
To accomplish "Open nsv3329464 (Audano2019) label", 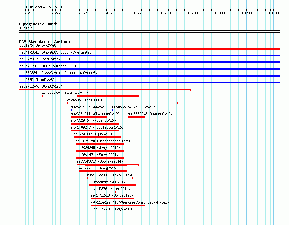I will click(94, 120).
